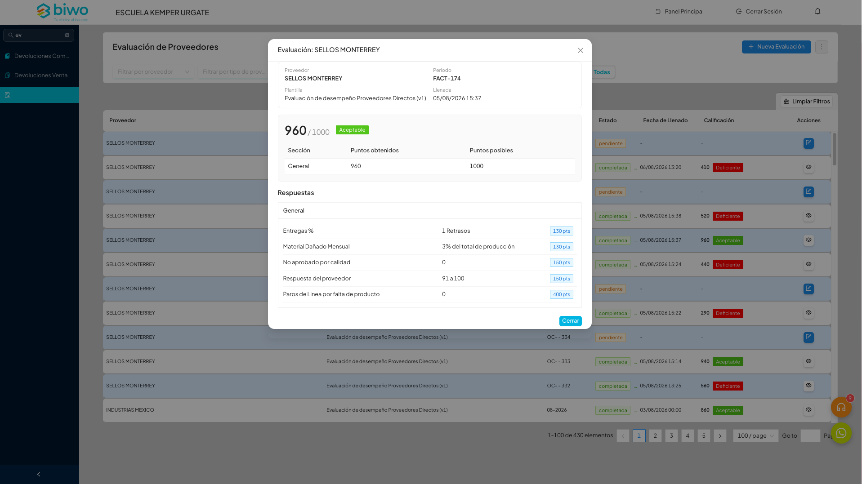The image size is (862, 484).
Task: Click the Deficiente tag for score 410
Action: 728,168
